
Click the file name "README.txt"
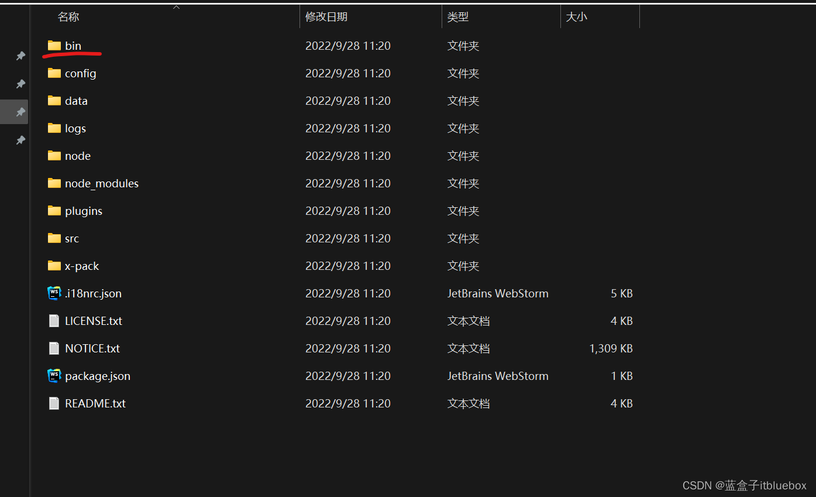[x=95, y=403]
